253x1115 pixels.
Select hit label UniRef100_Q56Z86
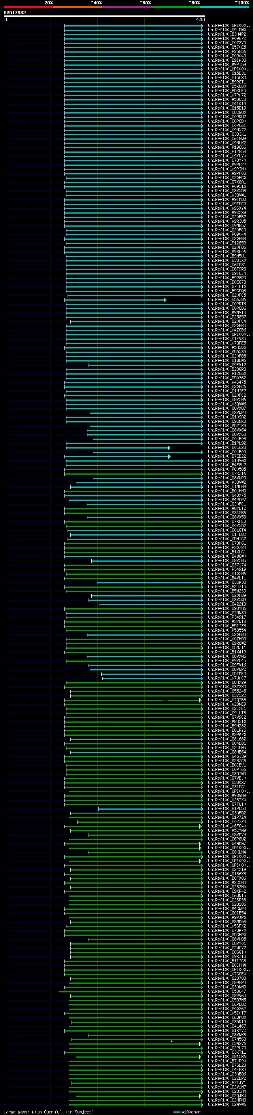click(x=227, y=300)
